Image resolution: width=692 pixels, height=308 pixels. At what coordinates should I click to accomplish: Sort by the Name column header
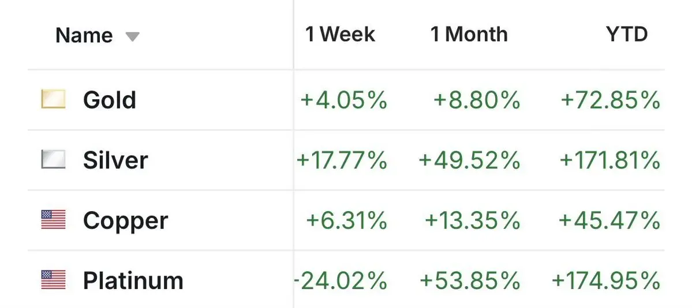(83, 36)
